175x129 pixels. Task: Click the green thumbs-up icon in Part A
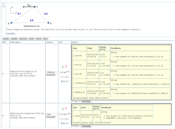point(63,67)
